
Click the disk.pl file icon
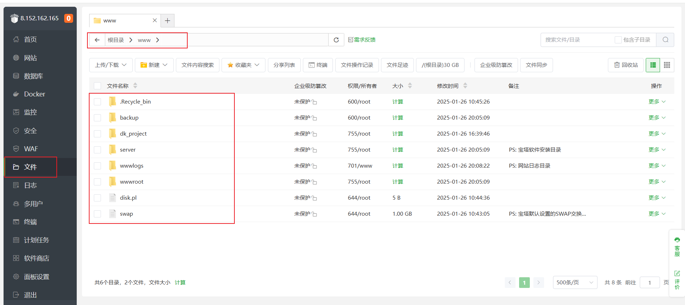click(112, 198)
